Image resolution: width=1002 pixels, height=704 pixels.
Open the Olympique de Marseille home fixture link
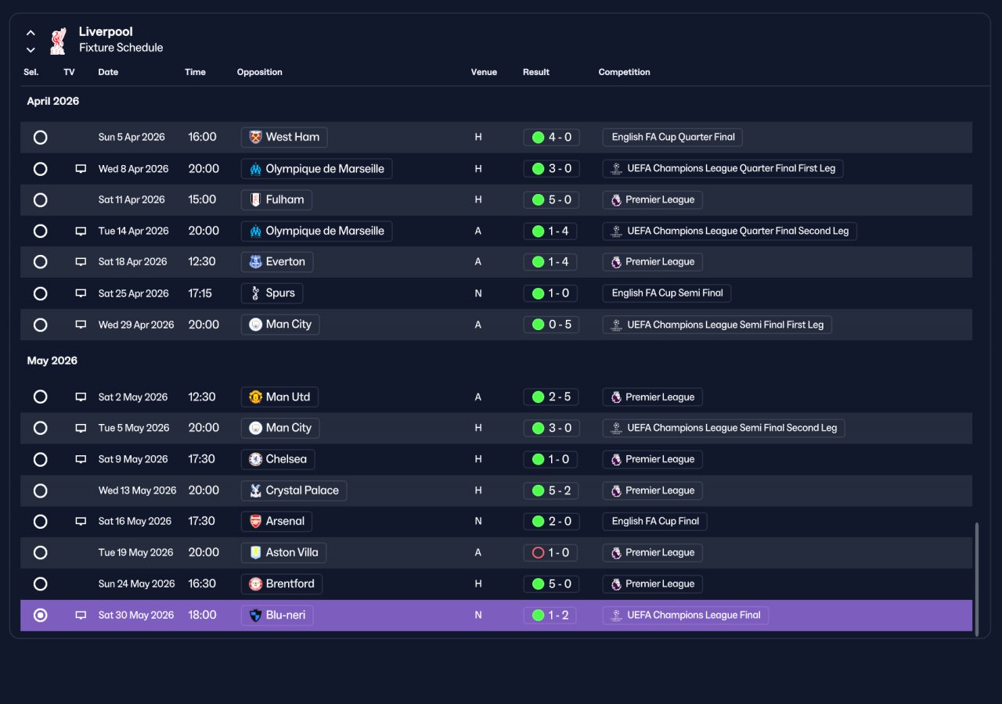(x=316, y=169)
